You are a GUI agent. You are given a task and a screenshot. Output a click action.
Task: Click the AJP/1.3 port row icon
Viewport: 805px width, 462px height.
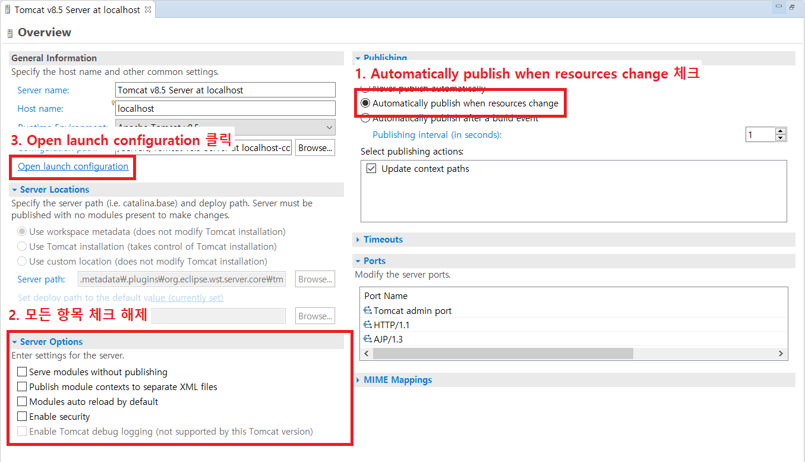pos(368,339)
